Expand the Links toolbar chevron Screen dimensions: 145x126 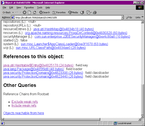click(x=142, y=17)
